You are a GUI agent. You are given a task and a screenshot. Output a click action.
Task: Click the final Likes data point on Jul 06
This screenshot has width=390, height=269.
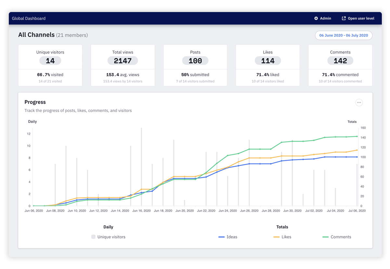(357, 150)
